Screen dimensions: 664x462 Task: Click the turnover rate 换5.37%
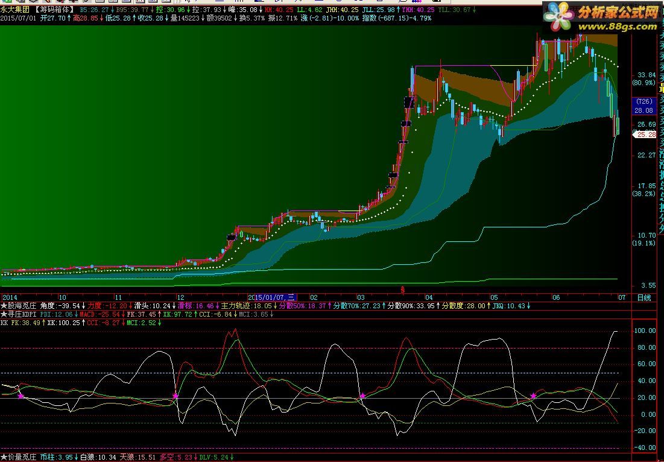252,18
